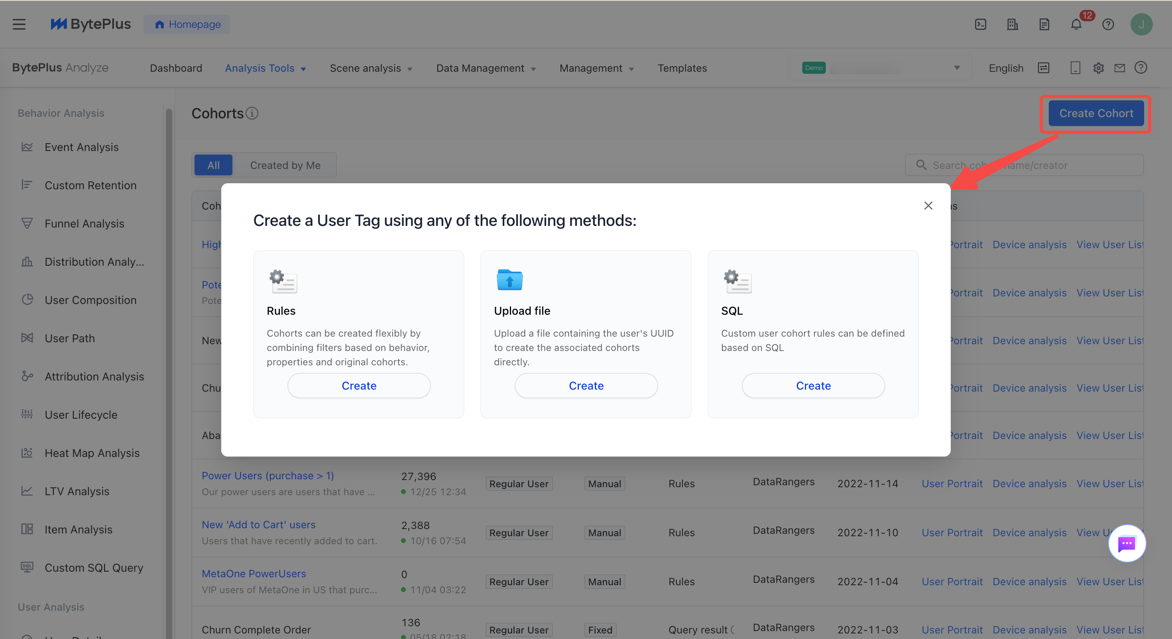Open the terminal console icon

[x=981, y=24]
